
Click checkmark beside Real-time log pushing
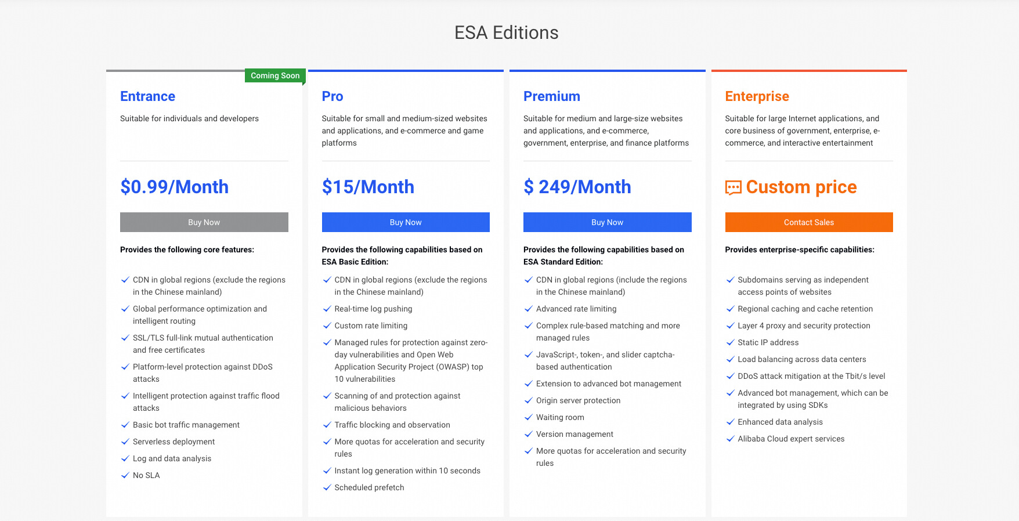[x=327, y=309]
